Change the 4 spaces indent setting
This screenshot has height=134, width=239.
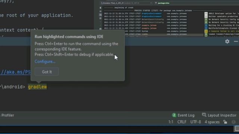pyautogui.click(x=212, y=122)
